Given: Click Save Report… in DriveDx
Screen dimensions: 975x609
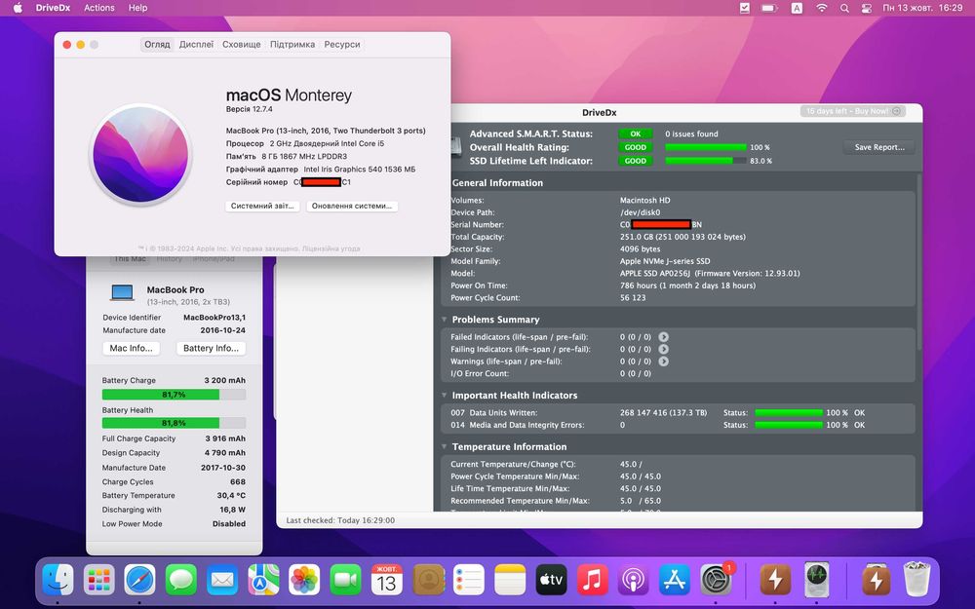Looking at the screenshot, I should [878, 147].
